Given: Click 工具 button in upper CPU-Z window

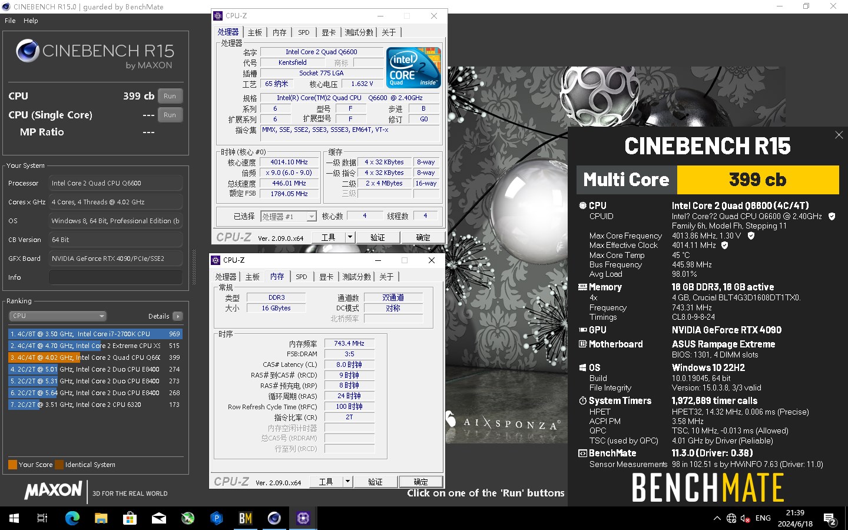Looking at the screenshot, I should point(329,237).
